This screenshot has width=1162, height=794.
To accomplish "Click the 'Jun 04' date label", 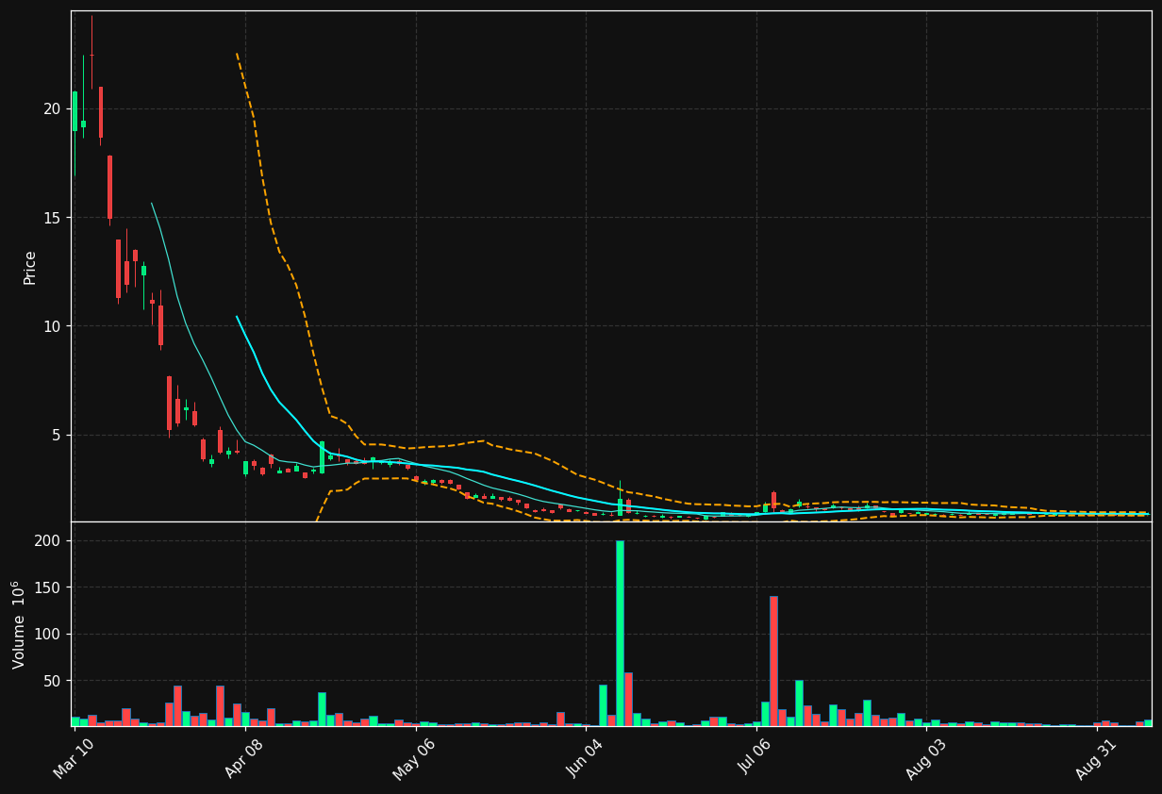I will coord(585,759).
